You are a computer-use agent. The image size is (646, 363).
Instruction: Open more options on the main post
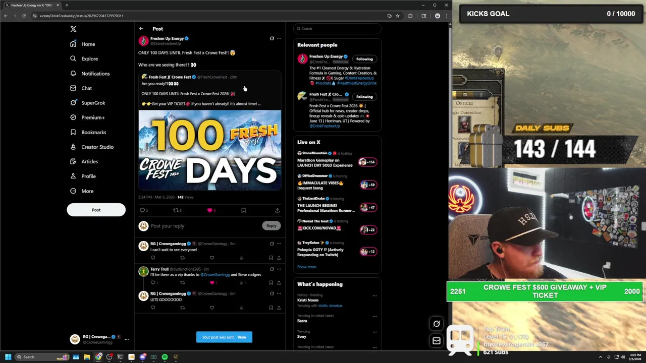[x=279, y=38]
